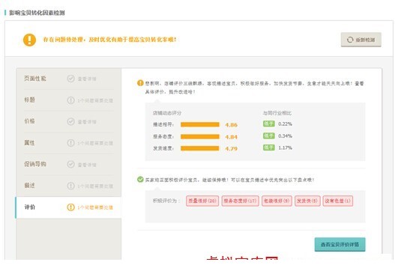Viewport: 395px width, 277px height.
Task: Click 查看详情 link in 促销导购 row
Action: pyautogui.click(x=87, y=165)
